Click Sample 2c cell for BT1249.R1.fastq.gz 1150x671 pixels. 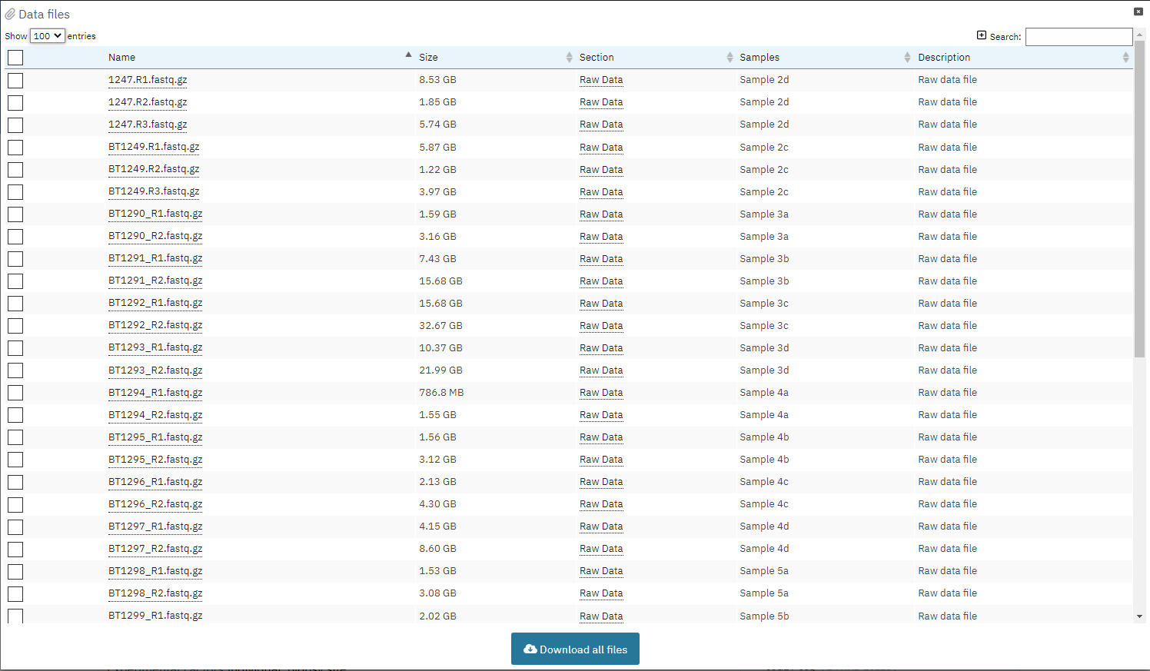(x=764, y=148)
